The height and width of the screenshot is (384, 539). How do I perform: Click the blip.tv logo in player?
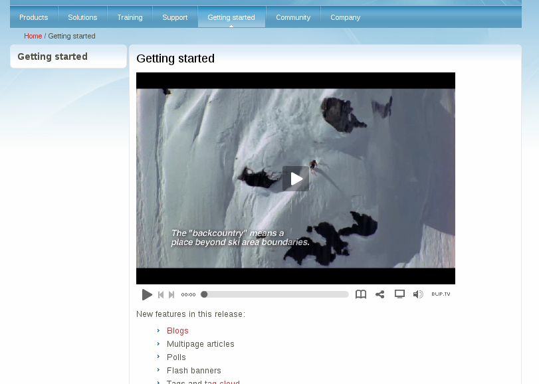[441, 294]
